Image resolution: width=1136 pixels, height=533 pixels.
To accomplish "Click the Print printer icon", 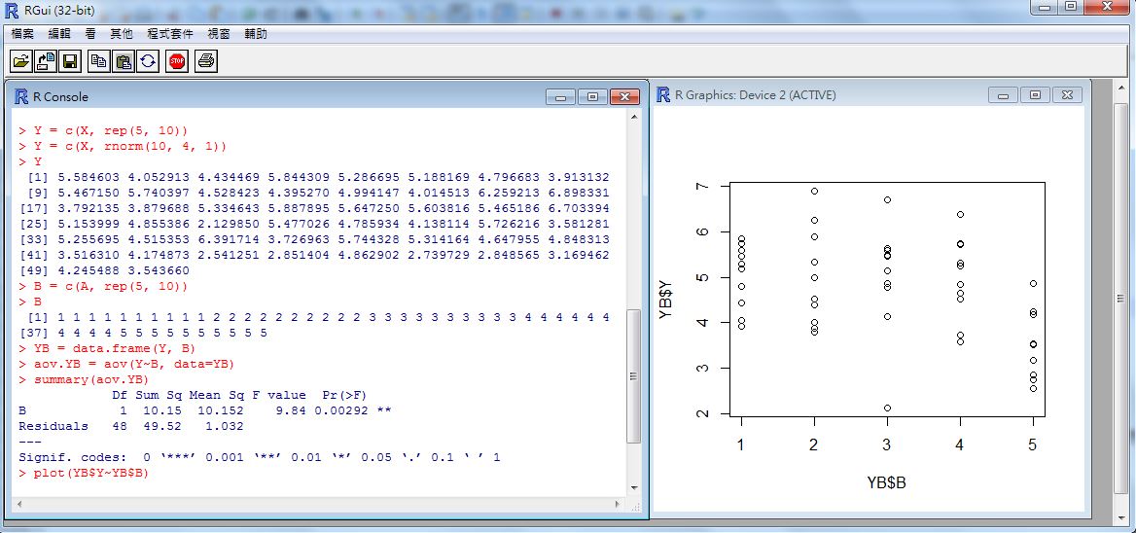I will [205, 61].
